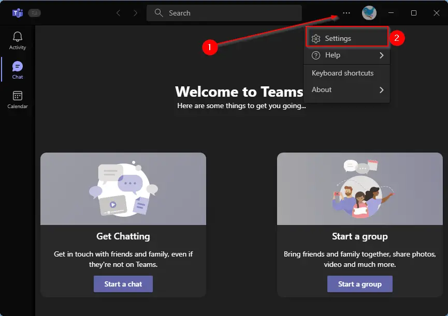Image resolution: width=448 pixels, height=316 pixels.
Task: Expand the About submenu chevron
Action: point(381,90)
